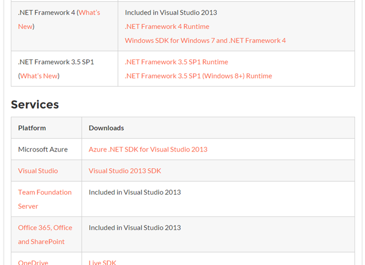
Task: Open What's New link for .NET 3.5 SP1
Action: (x=39, y=76)
